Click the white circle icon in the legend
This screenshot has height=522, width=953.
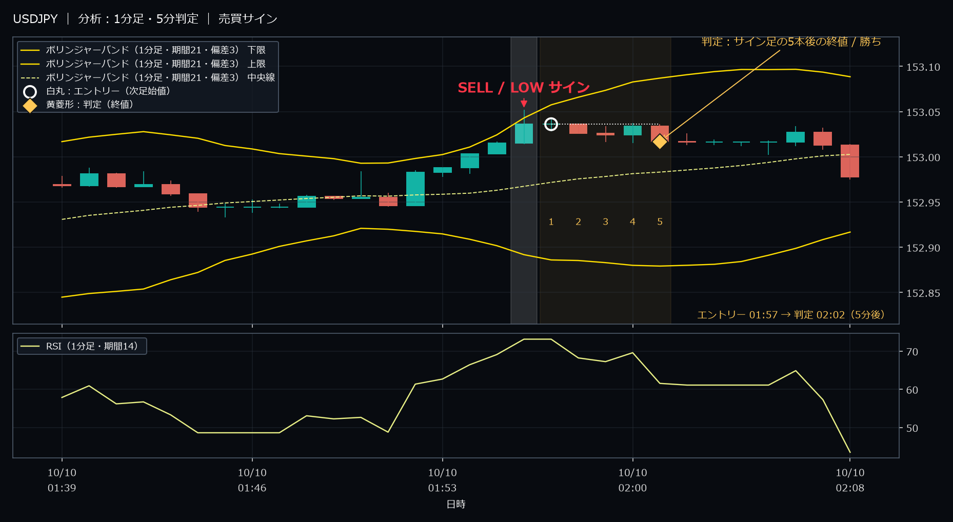(30, 92)
